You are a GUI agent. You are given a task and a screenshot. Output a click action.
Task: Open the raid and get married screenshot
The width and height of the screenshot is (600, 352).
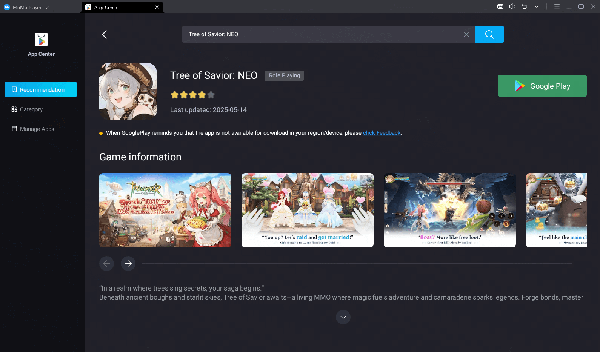pyautogui.click(x=308, y=210)
